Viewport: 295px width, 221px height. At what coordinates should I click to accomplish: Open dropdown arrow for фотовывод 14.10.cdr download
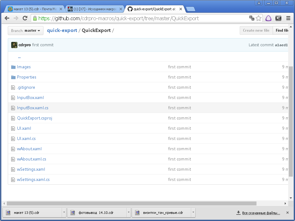coord(129,212)
